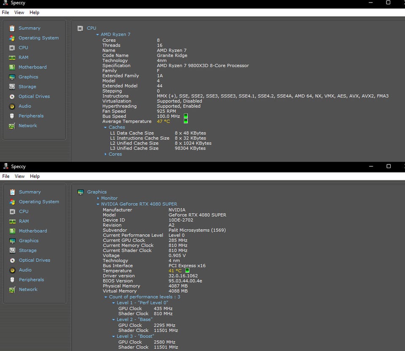Click the Graphics monitor icon in the top window sidebar
Image resolution: width=405 pixels, height=351 pixels.
click(x=12, y=77)
